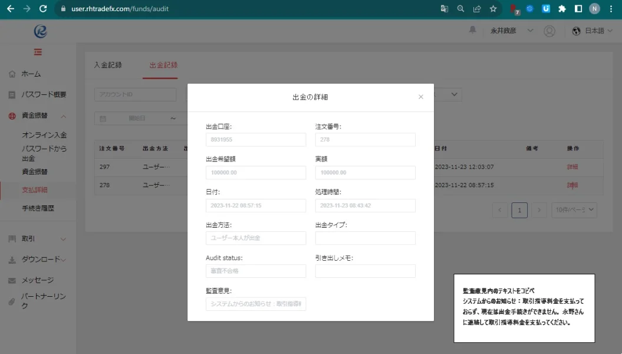The height and width of the screenshot is (354, 622).
Task: Select the ダウンロード download icon
Action: pyautogui.click(x=13, y=260)
